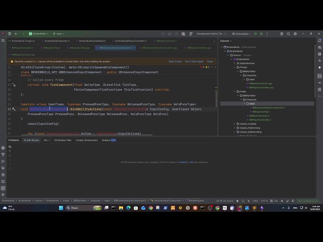Viewport: 323px width, 242px height.
Task: Open the AI Self-Review tab
Action: 31,140
